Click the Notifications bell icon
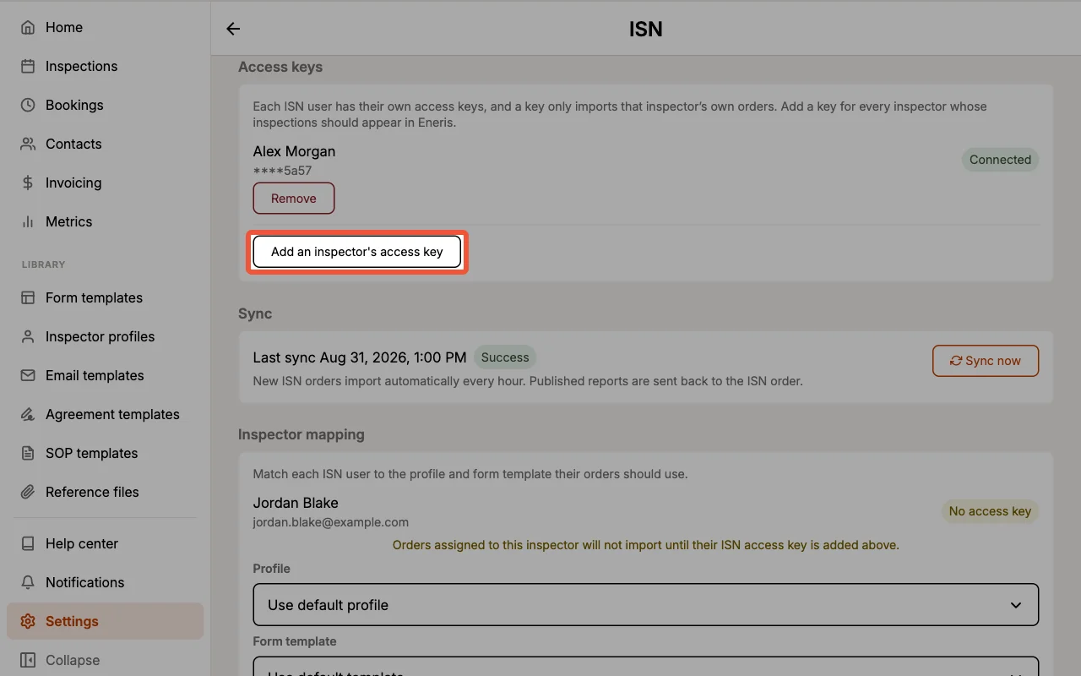Image resolution: width=1081 pixels, height=676 pixels. [28, 582]
